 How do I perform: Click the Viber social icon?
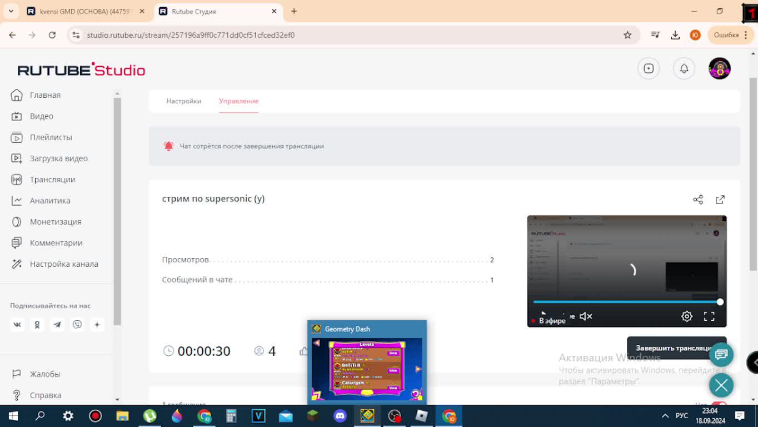(x=77, y=325)
